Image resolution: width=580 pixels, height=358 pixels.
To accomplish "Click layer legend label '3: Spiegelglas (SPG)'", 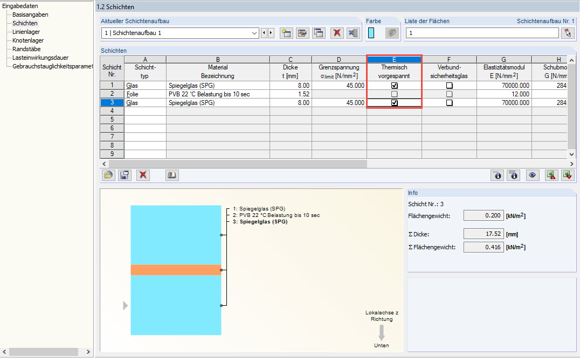I will pos(260,222).
